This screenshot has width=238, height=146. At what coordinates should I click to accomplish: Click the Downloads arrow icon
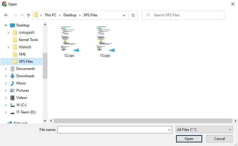point(12,76)
